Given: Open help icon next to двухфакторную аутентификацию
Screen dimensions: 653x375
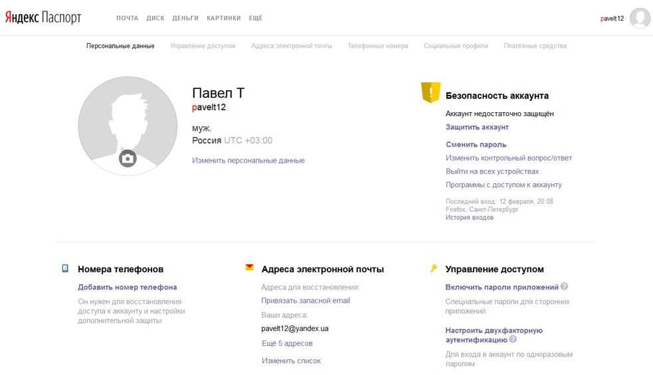Looking at the screenshot, I should pos(513,339).
